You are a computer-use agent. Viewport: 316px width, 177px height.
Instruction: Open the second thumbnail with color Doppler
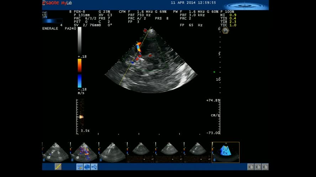84,152
